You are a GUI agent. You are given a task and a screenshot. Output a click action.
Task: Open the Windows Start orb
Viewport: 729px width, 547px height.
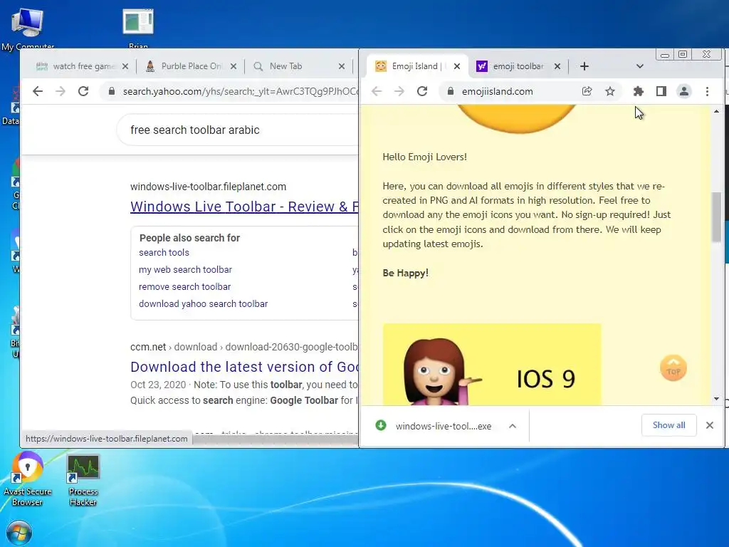(x=19, y=533)
